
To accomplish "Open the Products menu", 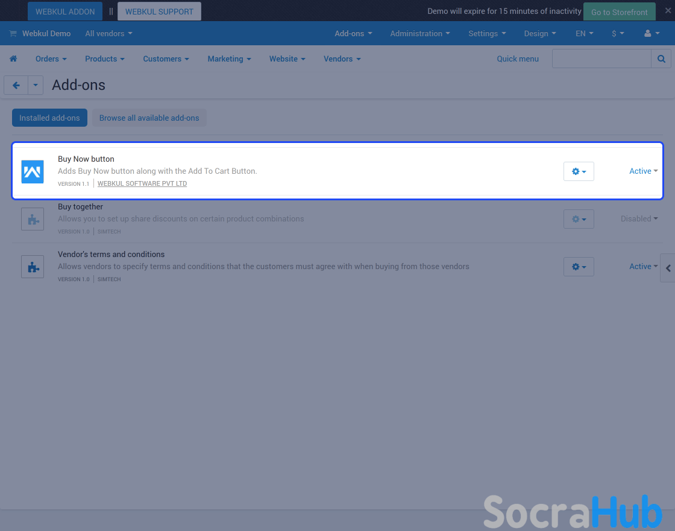I will point(105,59).
